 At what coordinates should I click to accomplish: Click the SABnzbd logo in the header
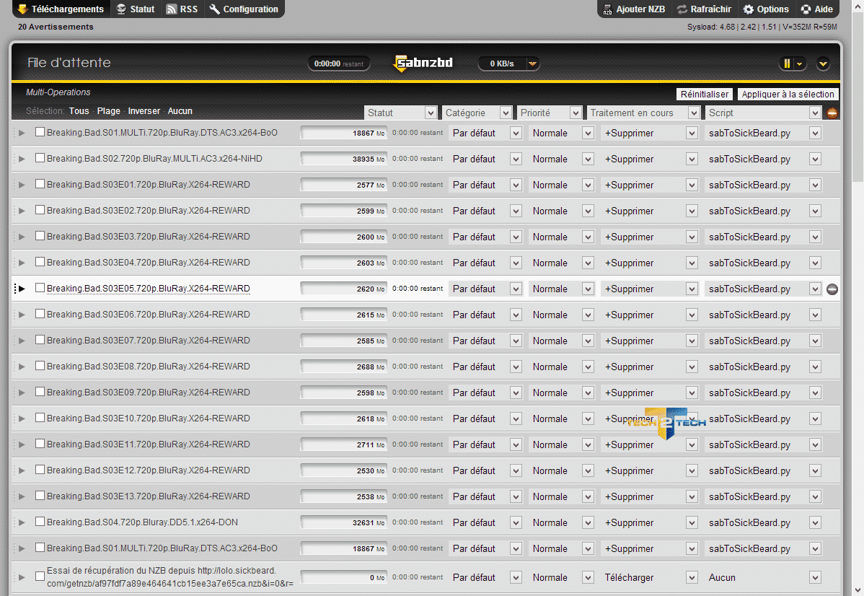[423, 63]
